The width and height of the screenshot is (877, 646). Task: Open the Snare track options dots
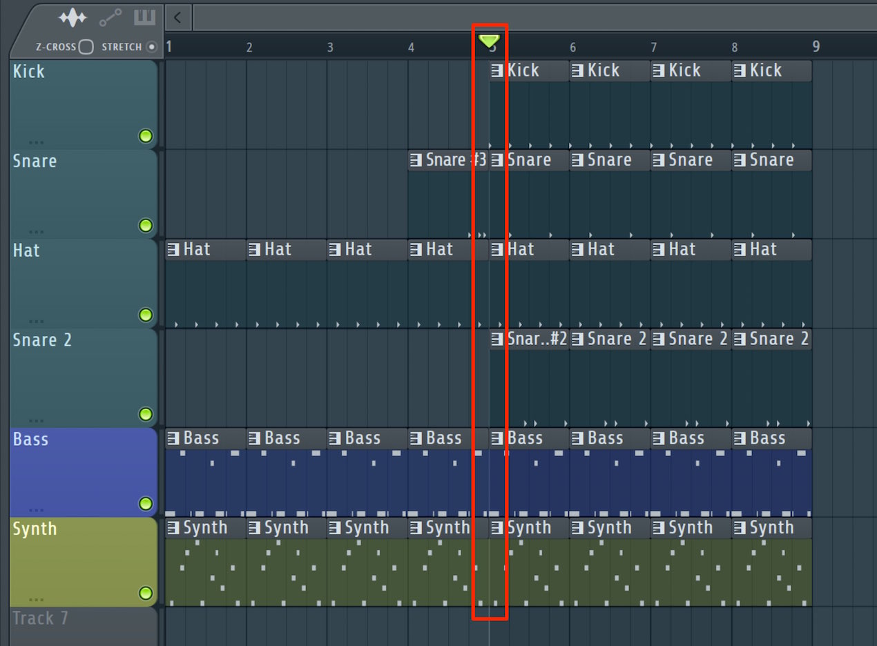(x=37, y=233)
